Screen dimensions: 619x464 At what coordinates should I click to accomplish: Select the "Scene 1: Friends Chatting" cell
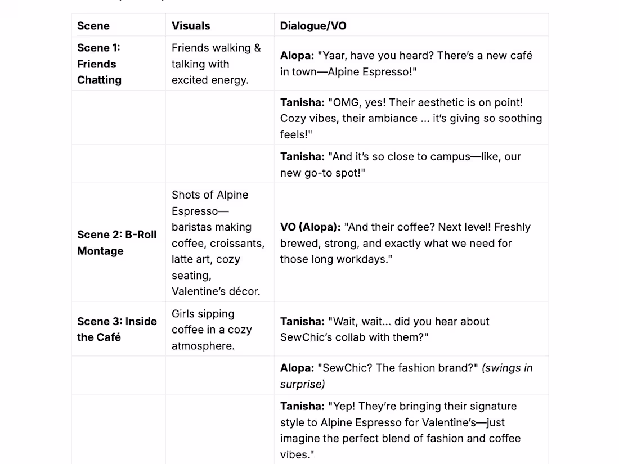pyautogui.click(x=99, y=64)
